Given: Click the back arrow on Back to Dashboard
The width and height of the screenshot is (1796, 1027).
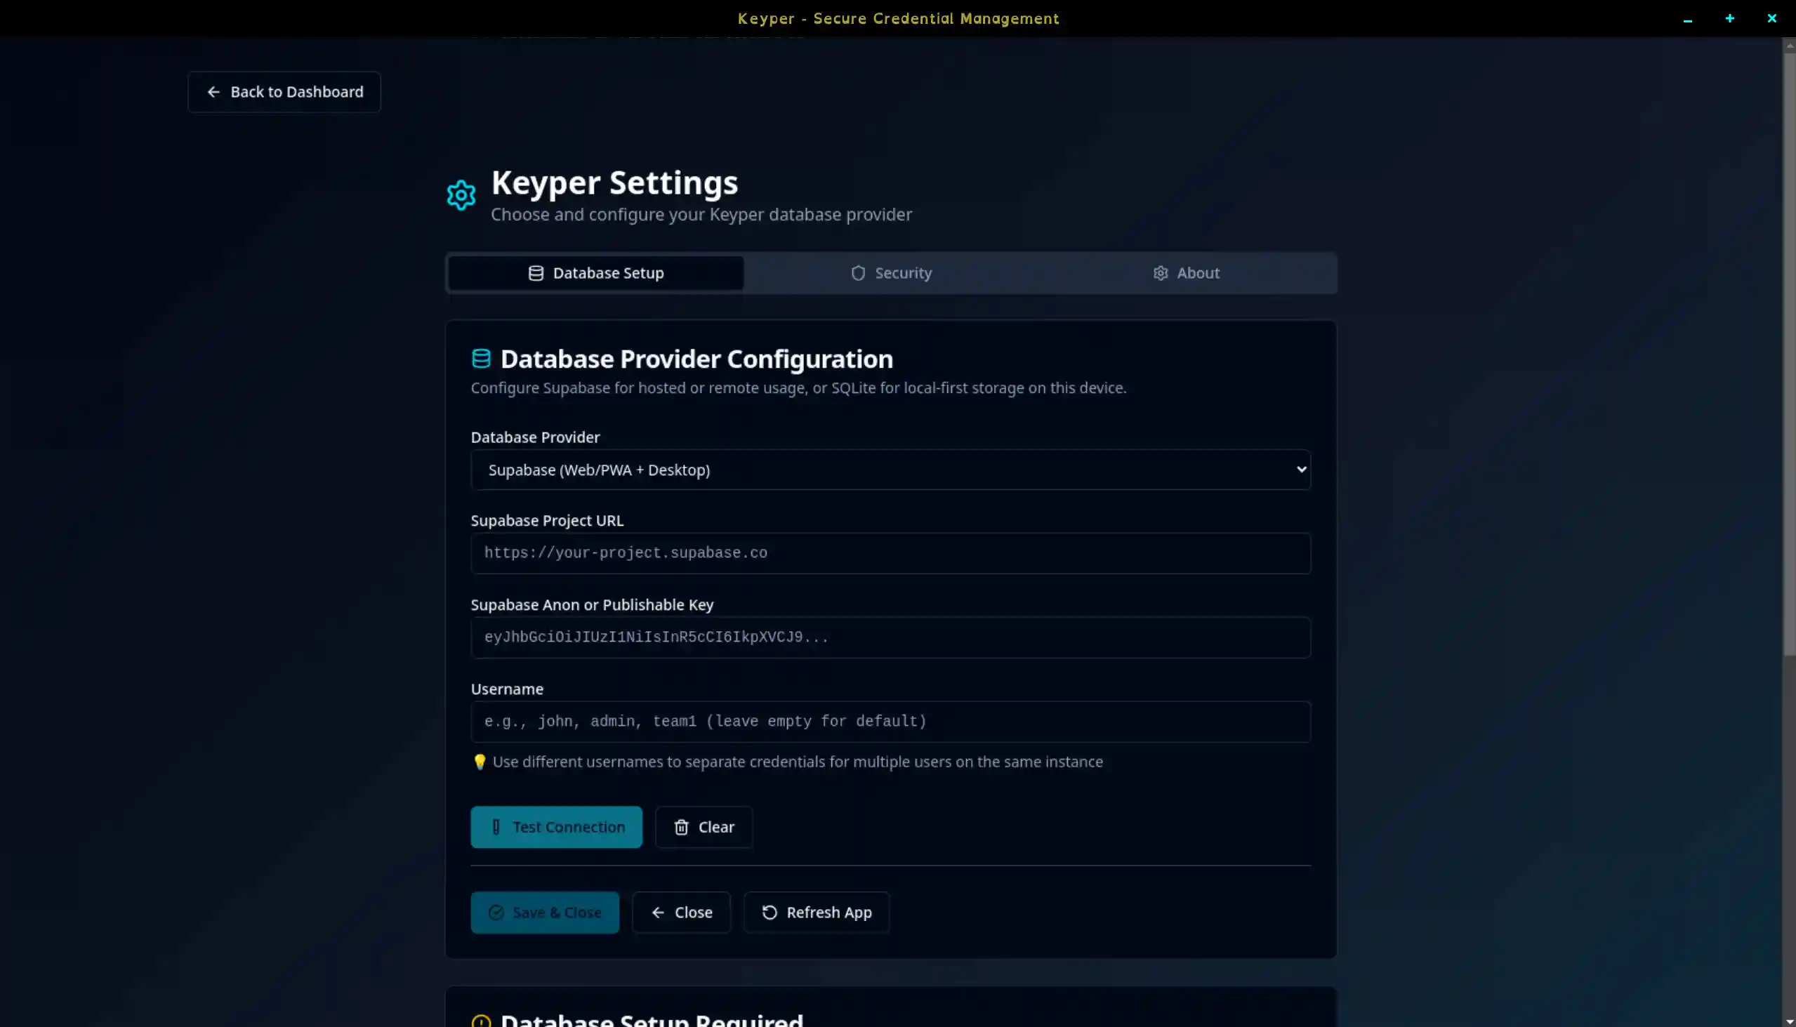Looking at the screenshot, I should [x=213, y=92].
